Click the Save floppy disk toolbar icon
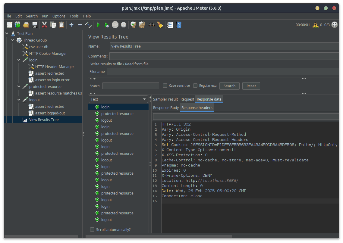Viewport: 343px width, 243px height. (x=35, y=25)
